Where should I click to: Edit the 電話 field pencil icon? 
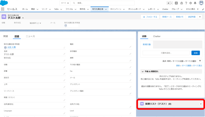coord(130,47)
